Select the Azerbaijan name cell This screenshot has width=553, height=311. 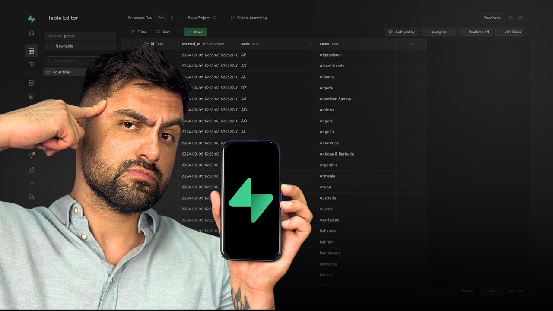356,220
